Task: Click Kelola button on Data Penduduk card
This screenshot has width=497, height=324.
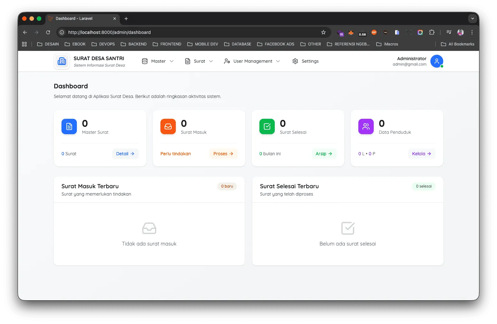Action: click(421, 154)
